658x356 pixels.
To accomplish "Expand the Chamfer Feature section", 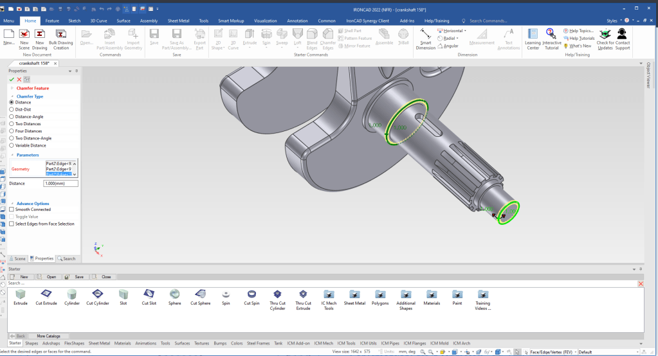I will tap(12, 88).
